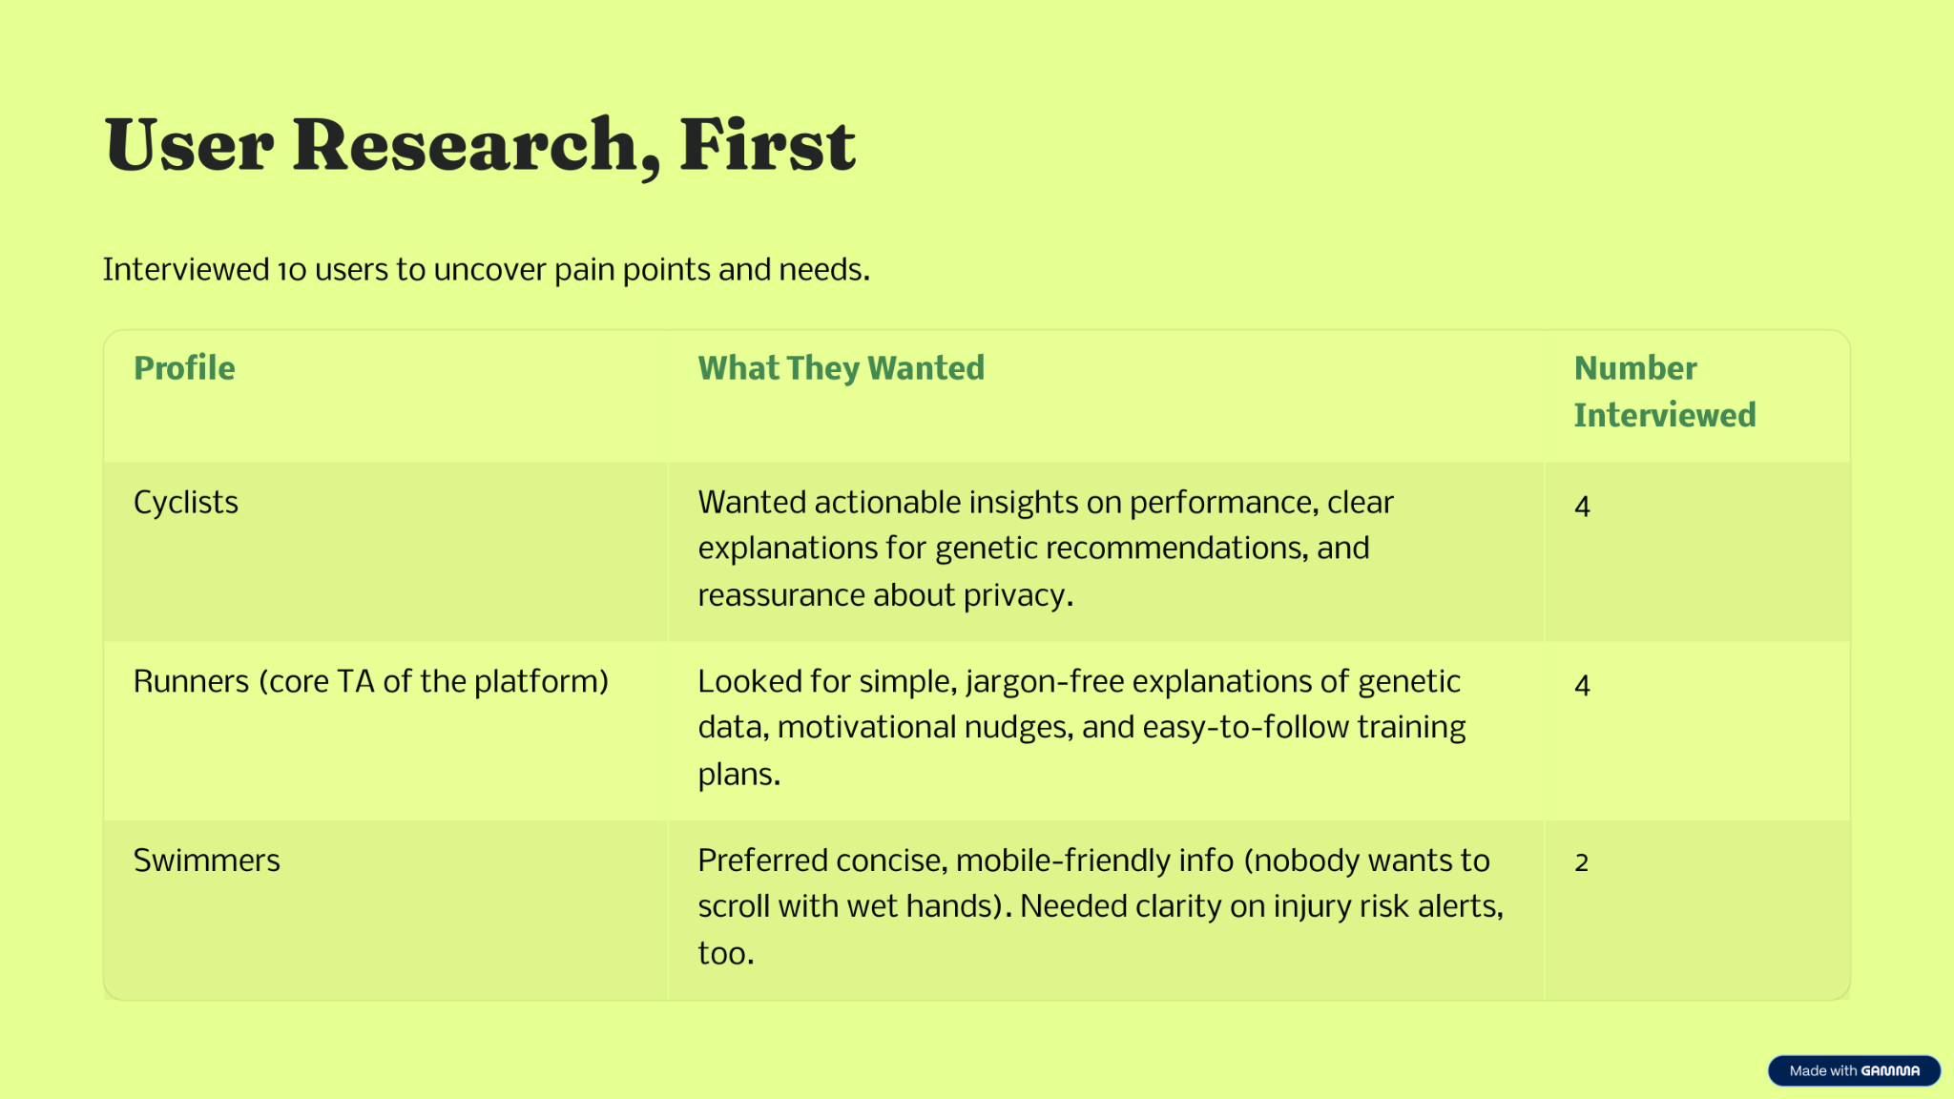
Task: Select the User Research, First title
Action: (480, 145)
